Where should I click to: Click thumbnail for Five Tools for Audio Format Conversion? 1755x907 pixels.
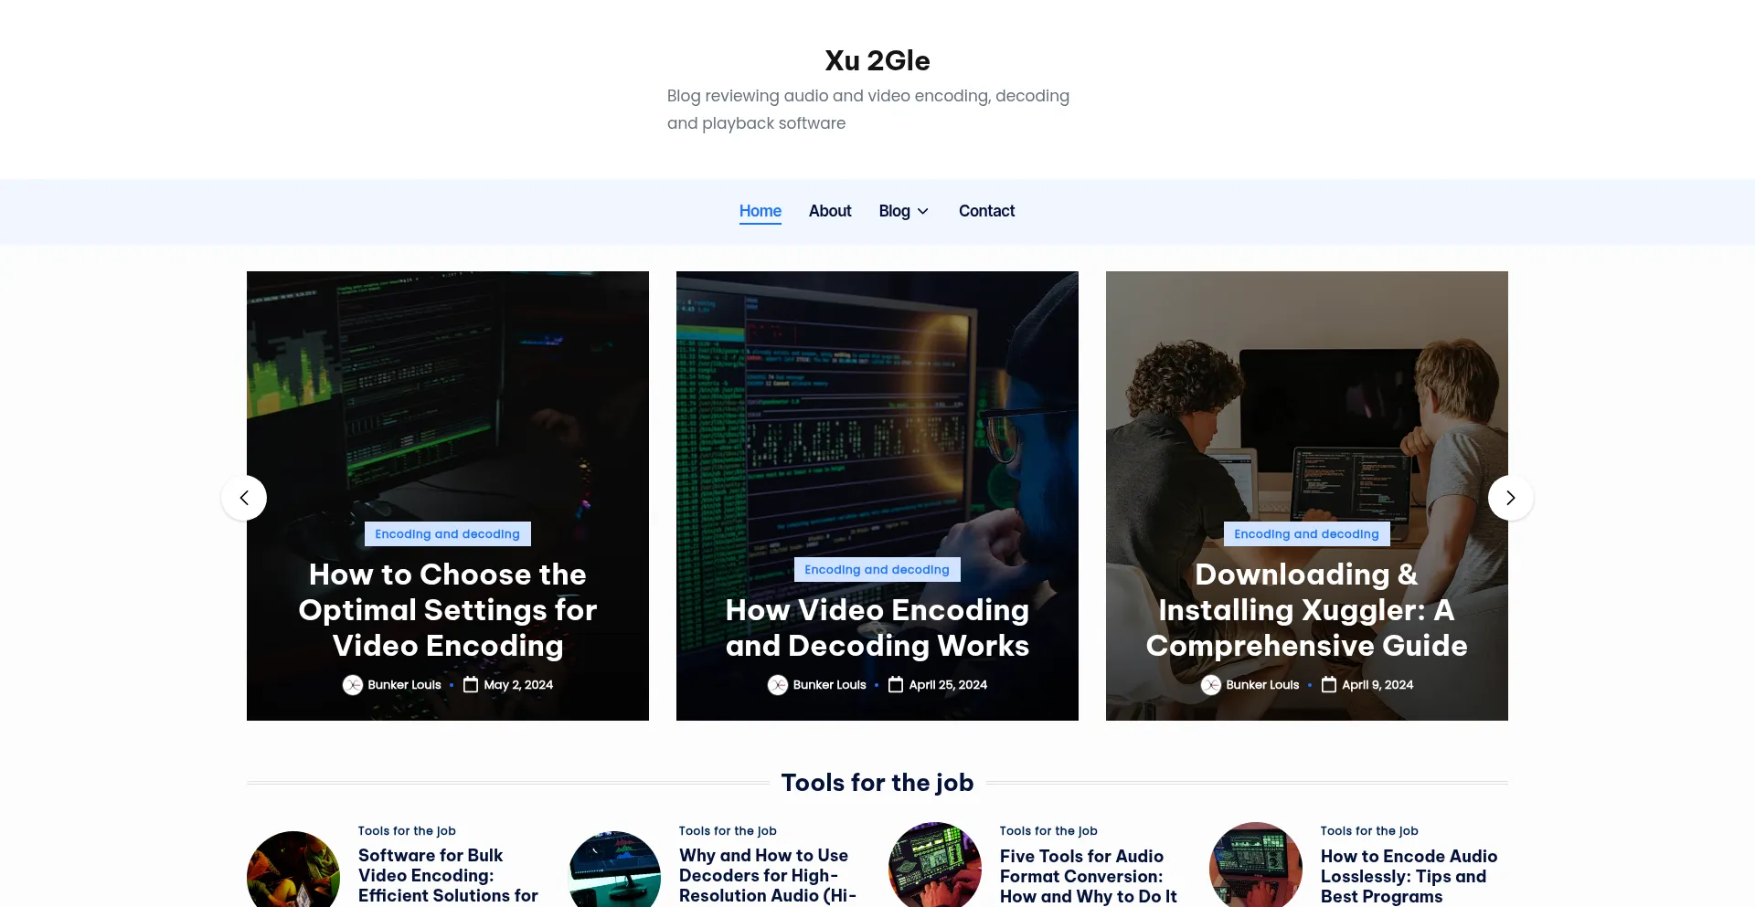tap(935, 865)
